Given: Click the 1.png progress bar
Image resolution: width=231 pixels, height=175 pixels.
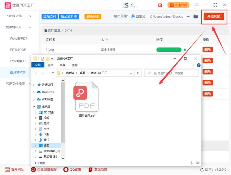Looking at the screenshot, I should (169, 50).
